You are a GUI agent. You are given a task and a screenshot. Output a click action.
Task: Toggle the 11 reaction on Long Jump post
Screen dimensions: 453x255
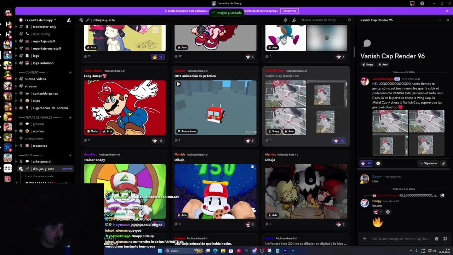point(157,141)
